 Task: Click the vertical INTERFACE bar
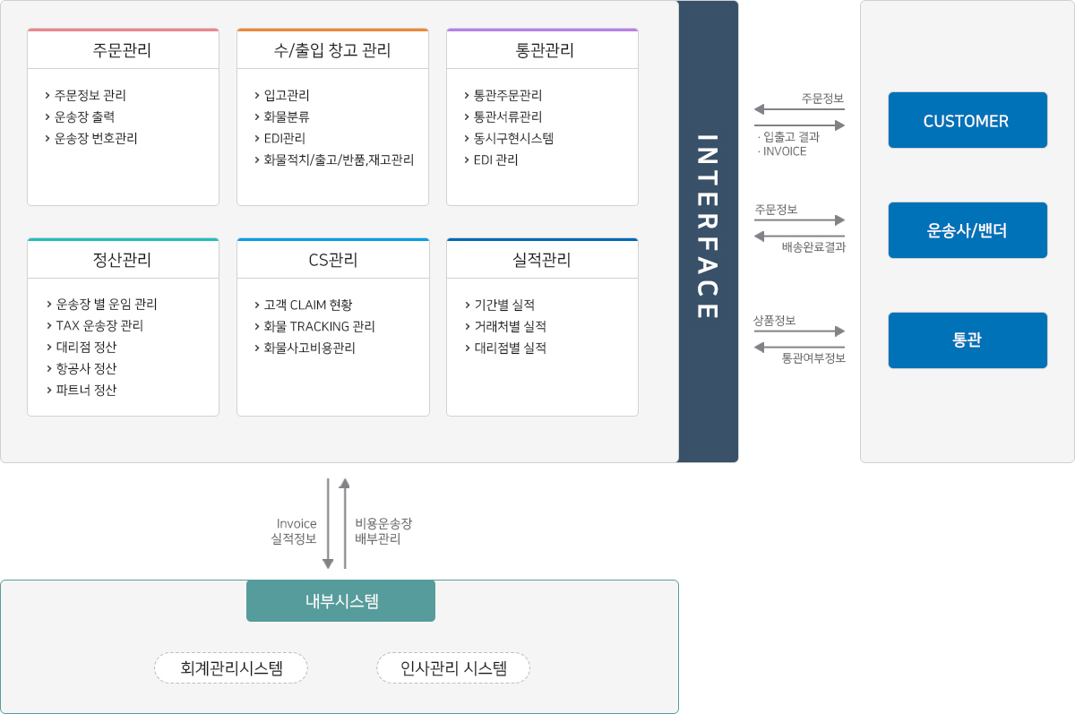pos(708,231)
